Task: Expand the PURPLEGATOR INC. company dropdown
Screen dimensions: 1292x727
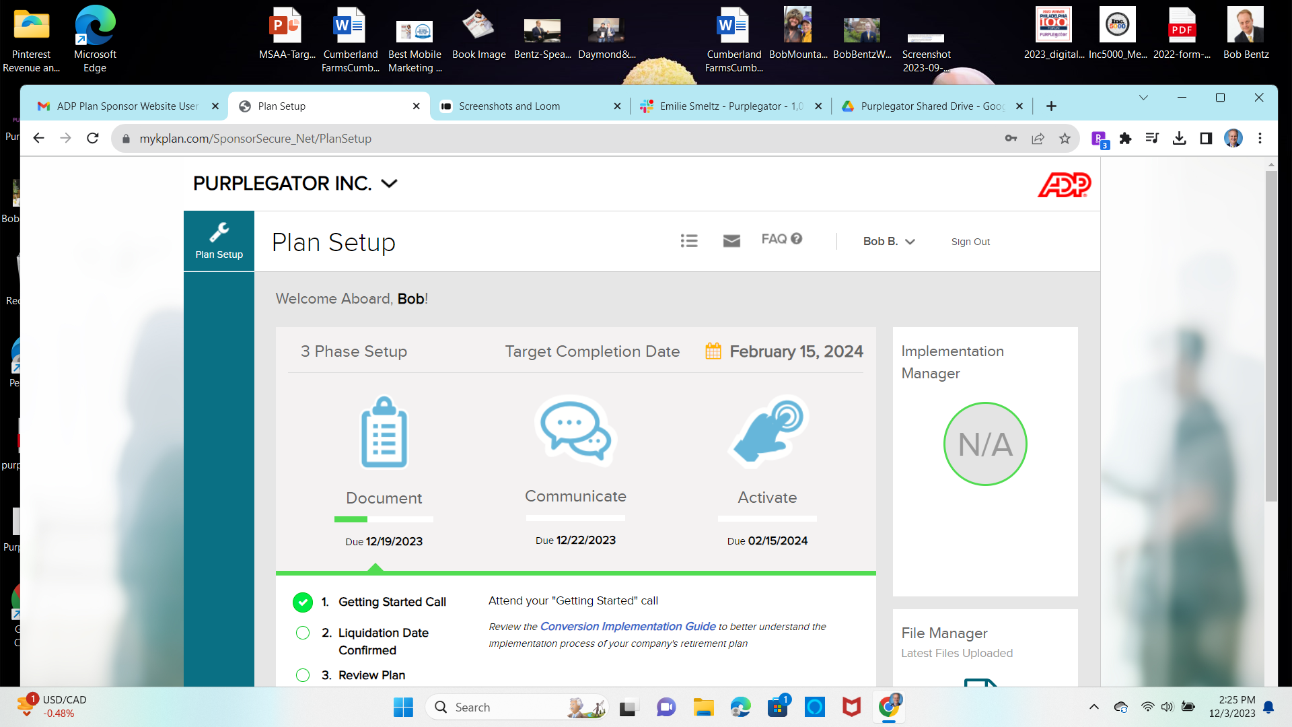Action: [389, 184]
